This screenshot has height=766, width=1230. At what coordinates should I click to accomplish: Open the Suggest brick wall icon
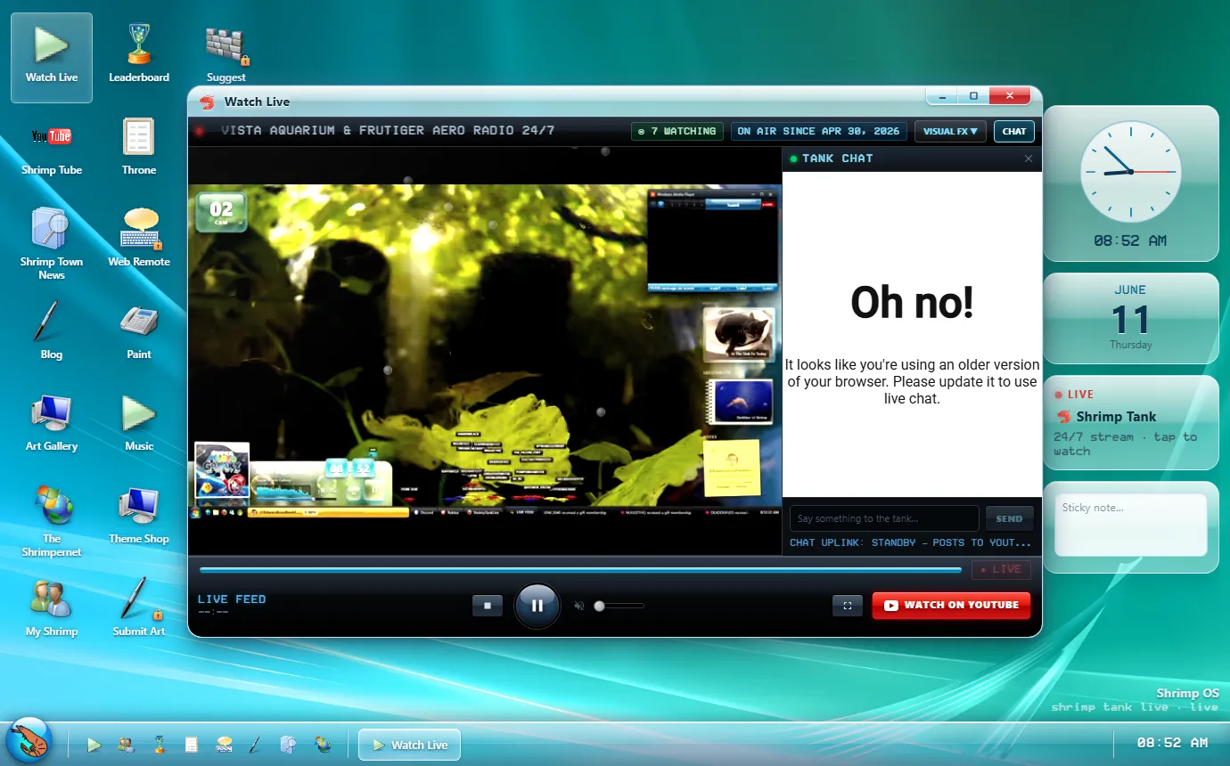point(226,54)
